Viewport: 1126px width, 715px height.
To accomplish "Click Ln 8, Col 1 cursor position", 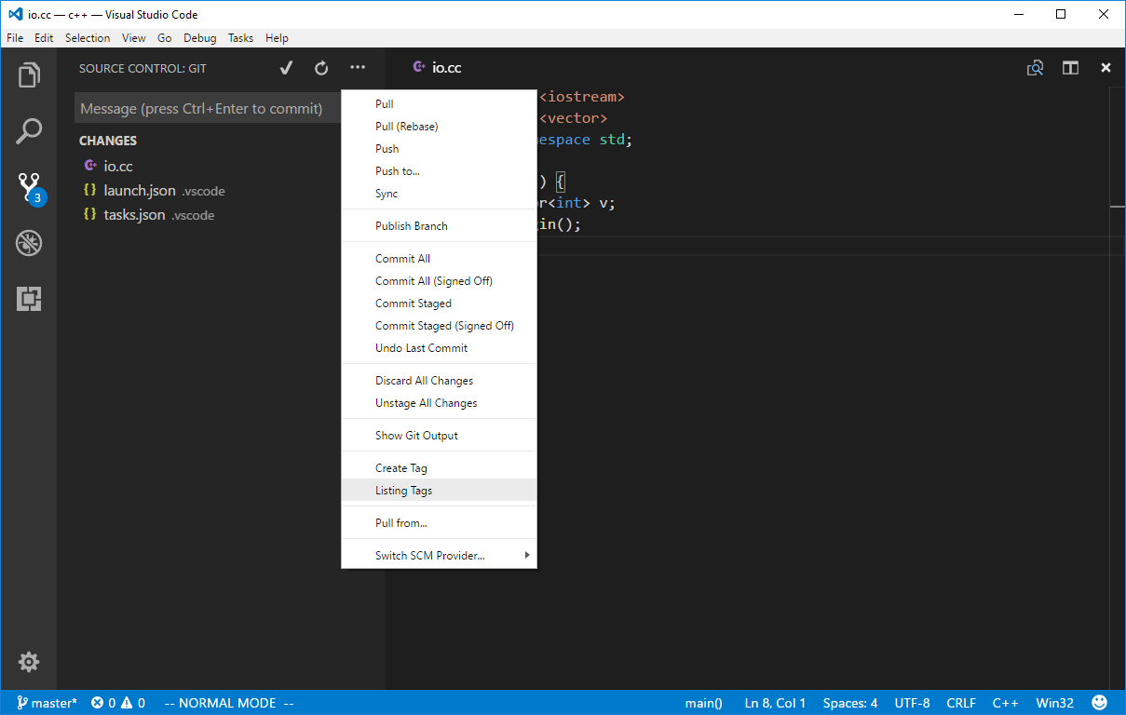I will pos(776,703).
